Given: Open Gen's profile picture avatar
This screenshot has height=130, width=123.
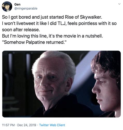Looking at the screenshot, I should click(x=7, y=6).
